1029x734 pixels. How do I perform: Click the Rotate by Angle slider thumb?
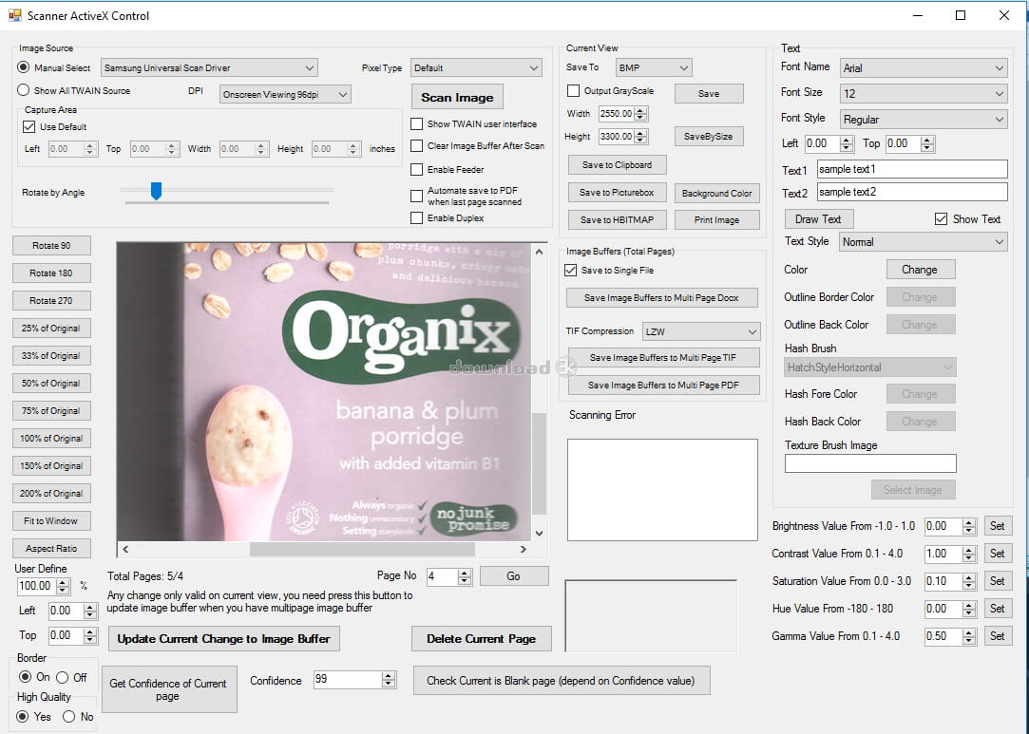[156, 191]
